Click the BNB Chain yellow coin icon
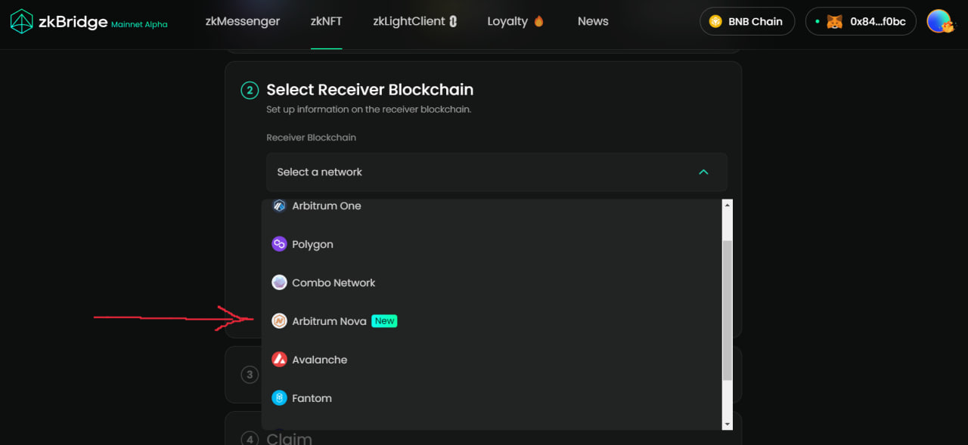The width and height of the screenshot is (968, 445). click(714, 21)
